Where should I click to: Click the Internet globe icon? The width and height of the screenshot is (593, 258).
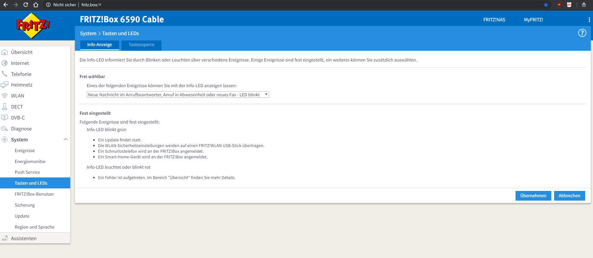click(x=5, y=63)
